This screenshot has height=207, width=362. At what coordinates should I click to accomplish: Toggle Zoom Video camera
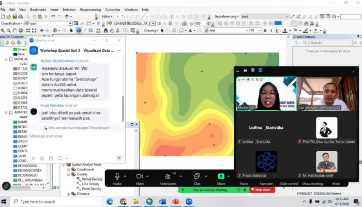point(140,179)
